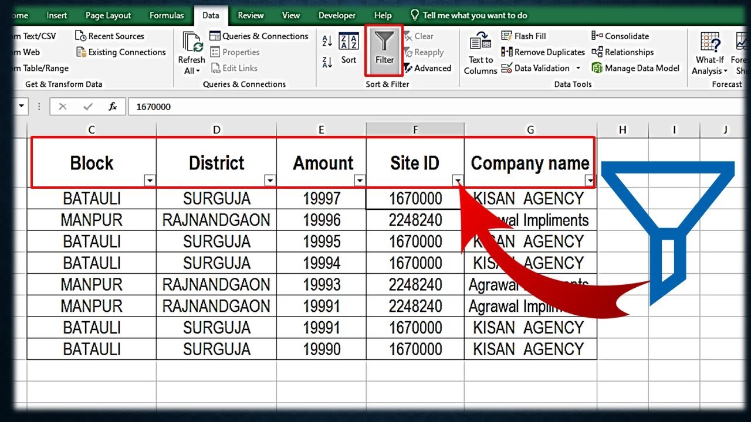This screenshot has width=751, height=422.
Task: Select cell containing 19997
Action: pos(322,199)
